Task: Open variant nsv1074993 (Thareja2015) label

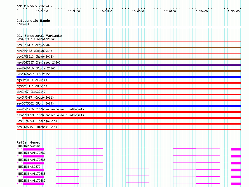Action: tap(37, 121)
